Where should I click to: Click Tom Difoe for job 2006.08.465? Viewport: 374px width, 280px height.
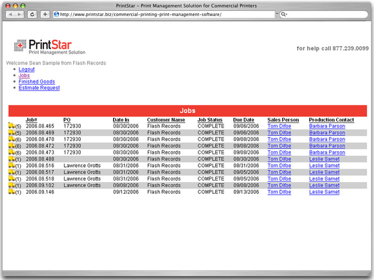coord(279,126)
